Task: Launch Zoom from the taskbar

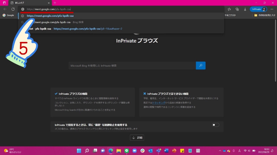Action: coord(135,150)
